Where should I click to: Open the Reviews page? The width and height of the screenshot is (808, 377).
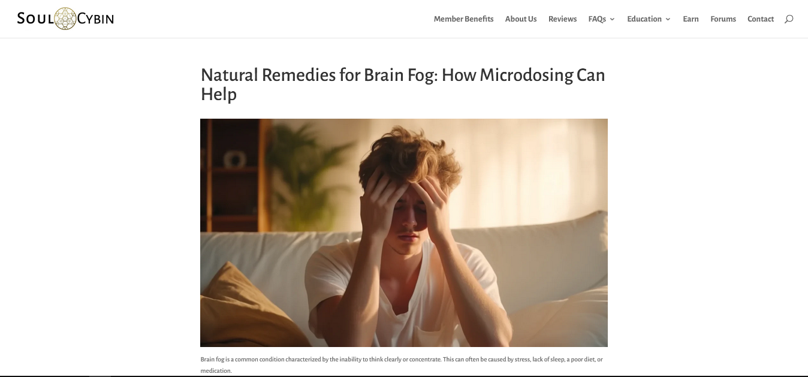[x=562, y=19]
